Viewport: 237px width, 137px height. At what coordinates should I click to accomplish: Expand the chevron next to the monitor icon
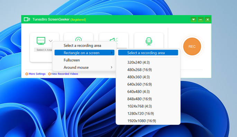pyautogui.click(x=51, y=41)
